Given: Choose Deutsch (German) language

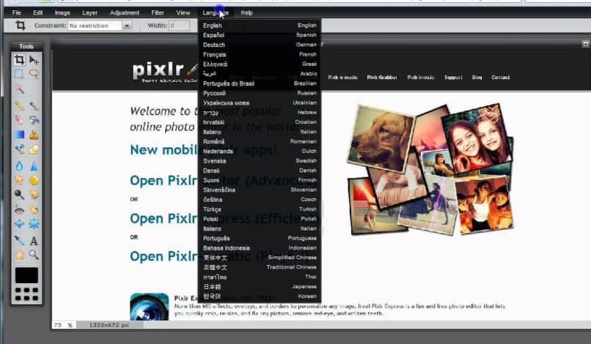Looking at the screenshot, I should [x=260, y=45].
